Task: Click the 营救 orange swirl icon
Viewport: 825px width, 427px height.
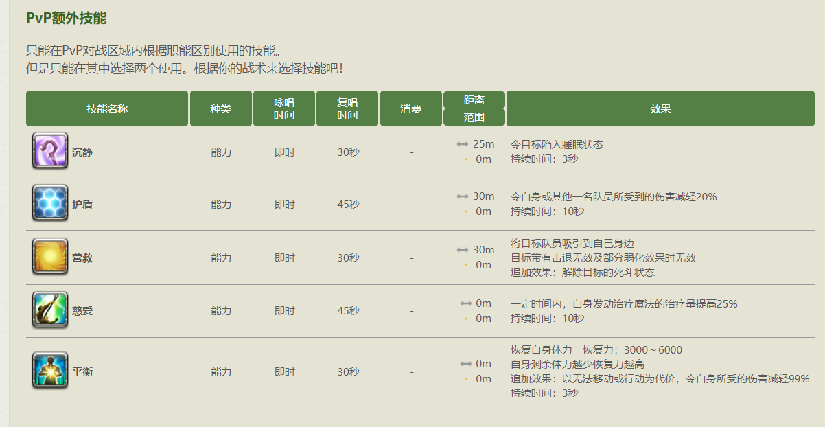Action: click(49, 257)
